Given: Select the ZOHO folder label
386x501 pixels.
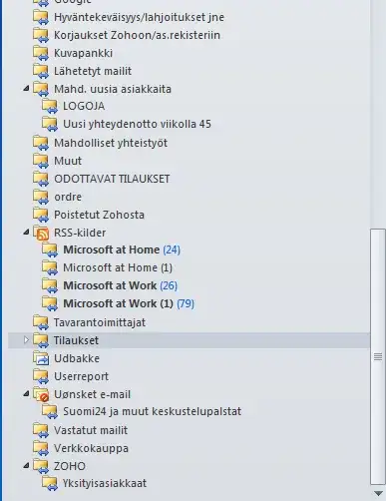Looking at the screenshot, I should (x=70, y=466).
